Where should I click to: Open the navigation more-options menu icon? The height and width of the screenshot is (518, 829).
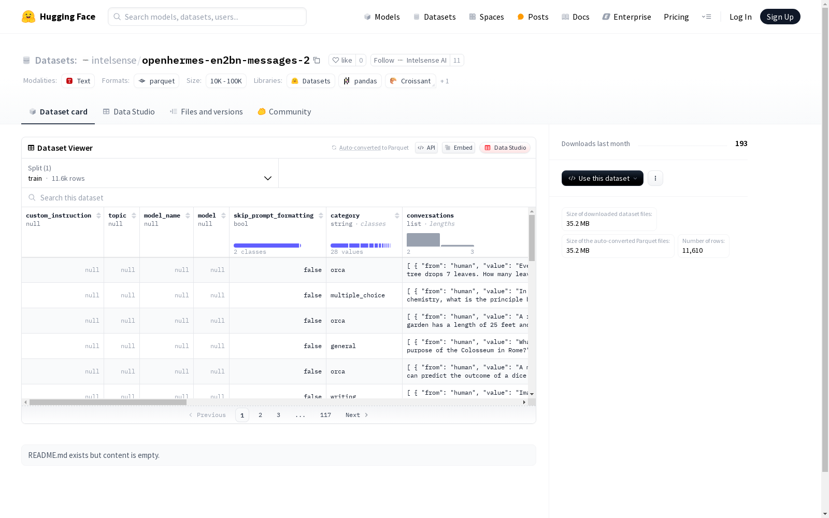click(x=706, y=17)
